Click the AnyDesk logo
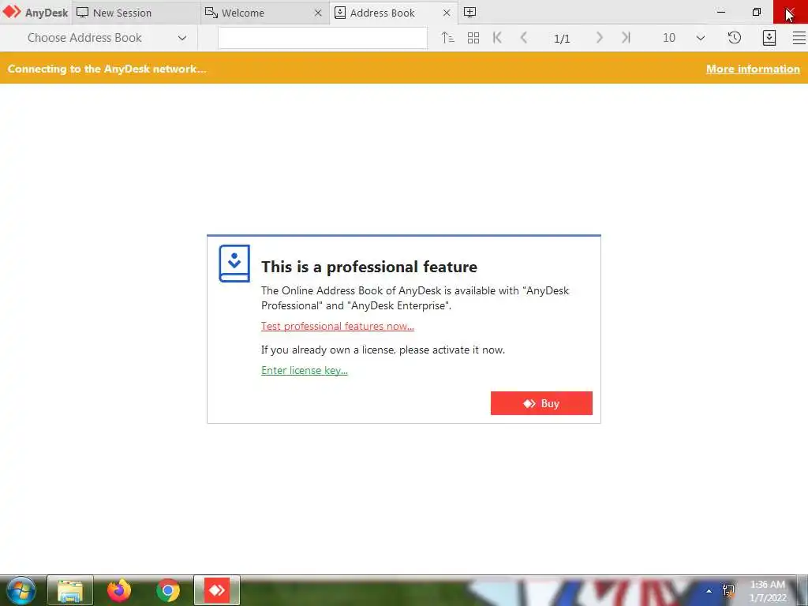The height and width of the screenshot is (606, 808). [x=35, y=13]
